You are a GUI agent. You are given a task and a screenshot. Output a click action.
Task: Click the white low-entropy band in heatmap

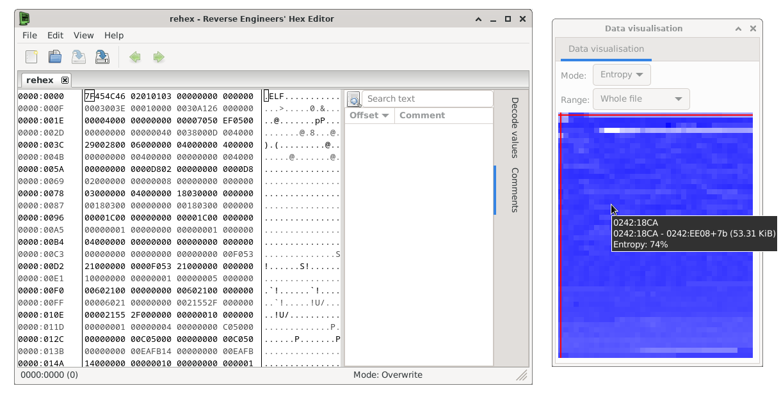[x=613, y=130]
